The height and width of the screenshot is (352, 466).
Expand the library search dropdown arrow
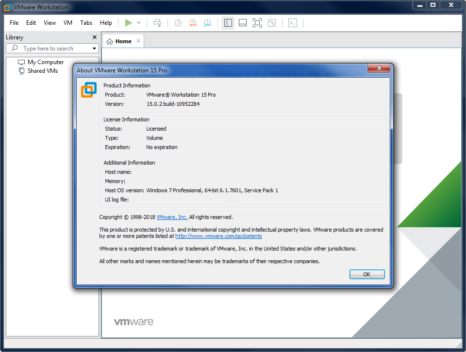(94, 49)
